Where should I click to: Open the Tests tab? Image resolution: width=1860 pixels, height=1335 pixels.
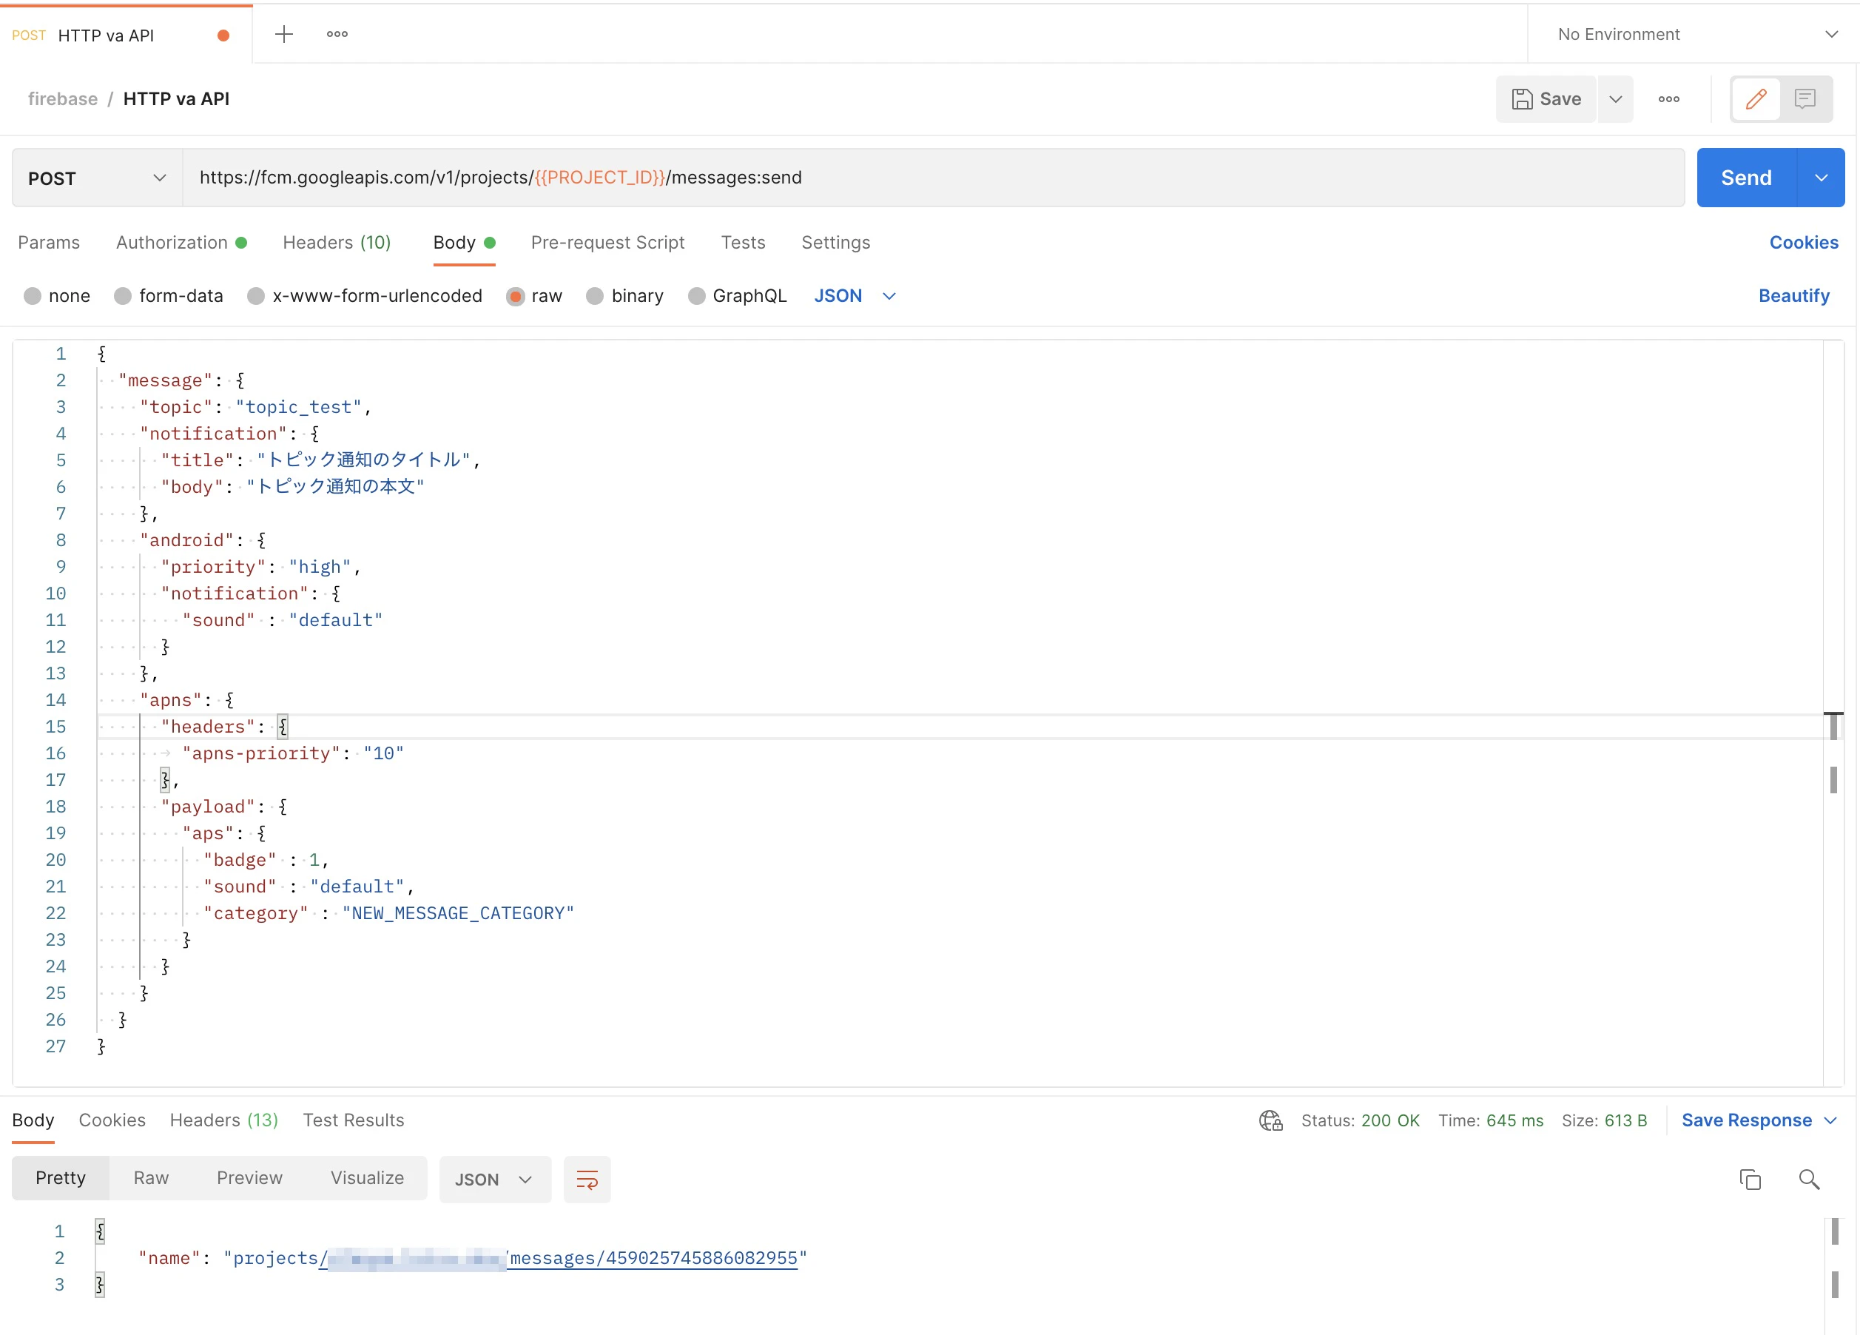(x=743, y=242)
